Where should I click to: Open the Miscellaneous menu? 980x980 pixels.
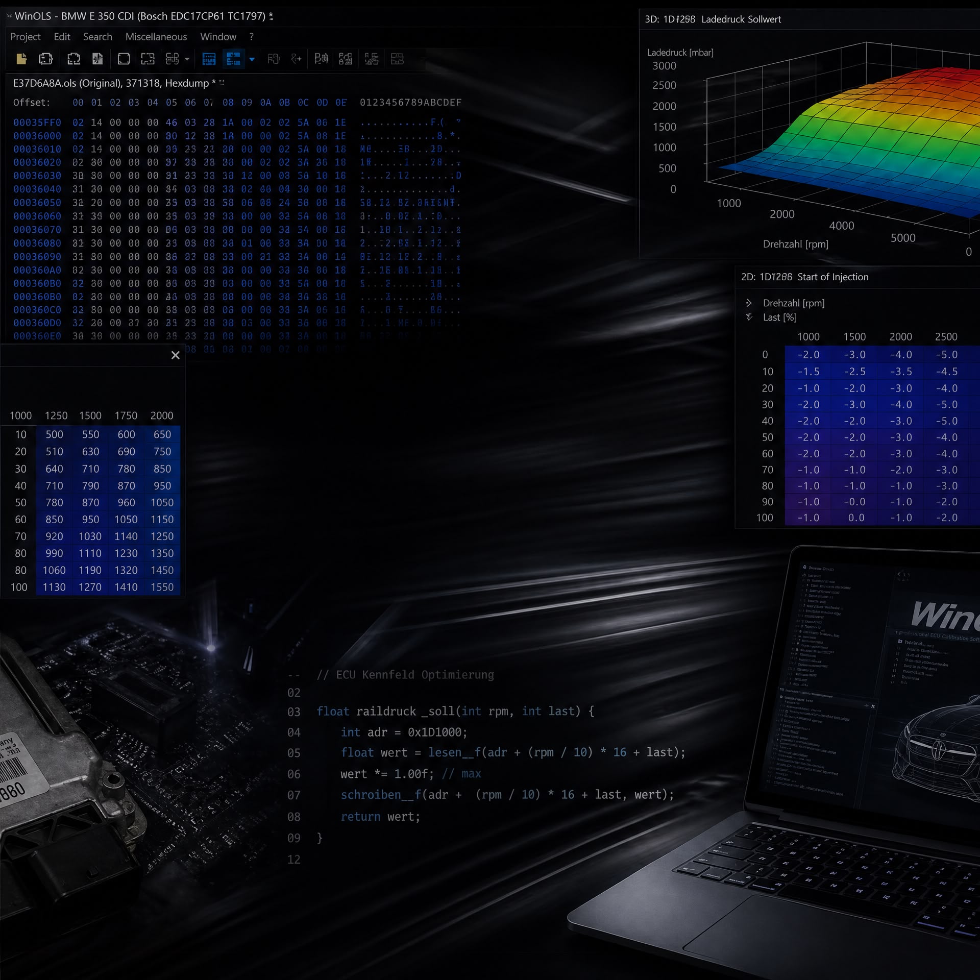coord(156,37)
